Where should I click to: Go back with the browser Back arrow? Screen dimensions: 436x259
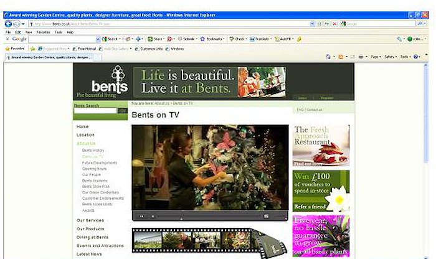(x=8, y=24)
